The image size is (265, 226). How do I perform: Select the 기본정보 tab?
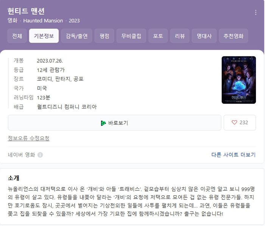44,36
